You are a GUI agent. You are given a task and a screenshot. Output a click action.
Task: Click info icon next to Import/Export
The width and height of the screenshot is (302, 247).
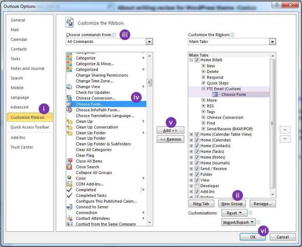coord(258,222)
